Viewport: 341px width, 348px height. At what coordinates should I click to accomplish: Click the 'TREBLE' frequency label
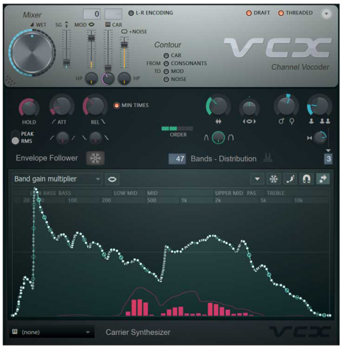(275, 193)
